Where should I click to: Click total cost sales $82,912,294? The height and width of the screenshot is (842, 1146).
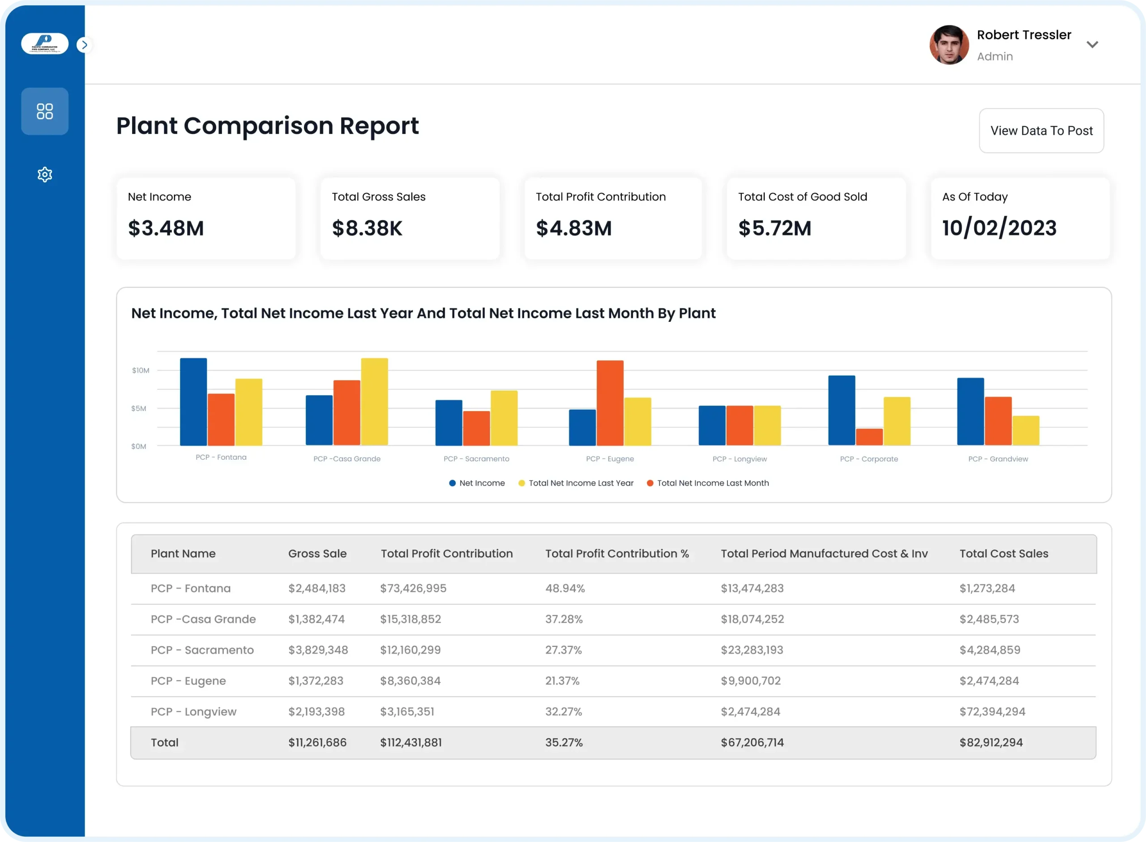click(x=991, y=743)
